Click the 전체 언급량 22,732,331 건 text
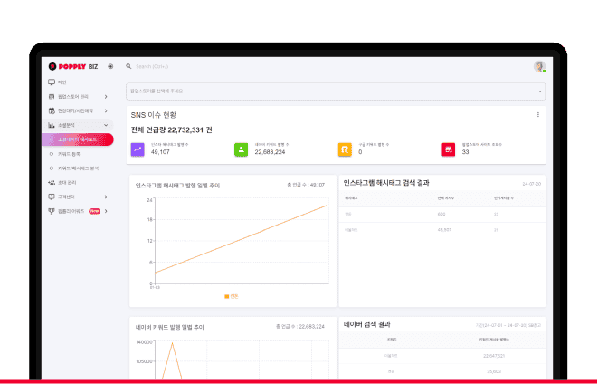 172,130
